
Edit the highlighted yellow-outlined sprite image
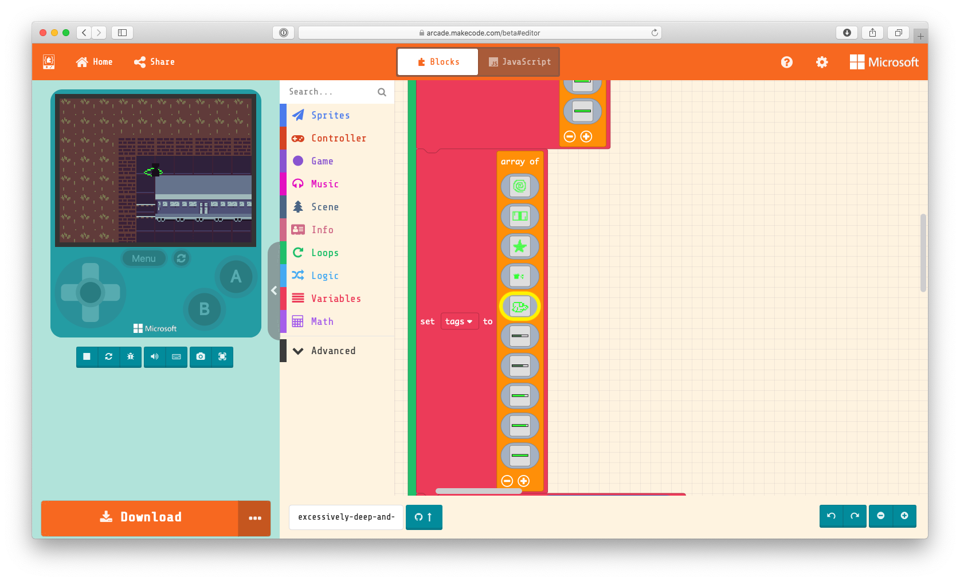click(520, 307)
